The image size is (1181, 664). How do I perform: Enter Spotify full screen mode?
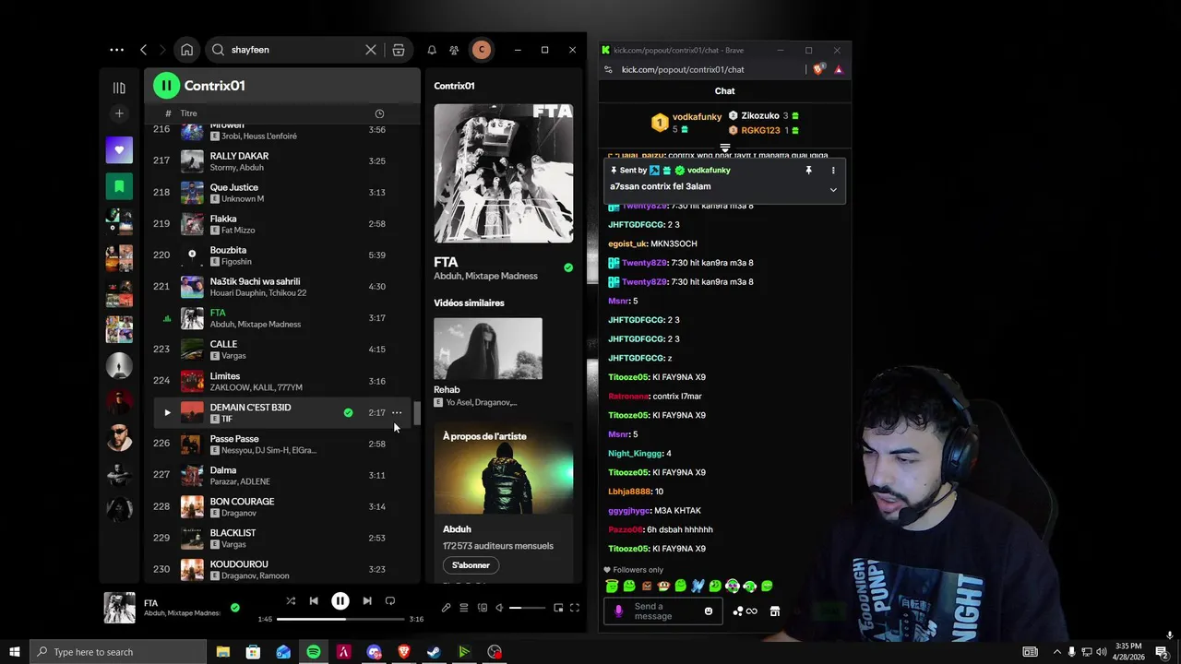(x=574, y=608)
